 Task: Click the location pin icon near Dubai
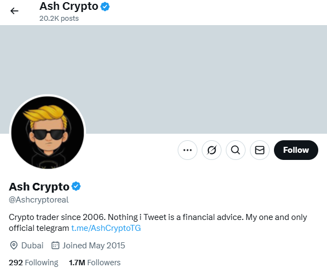(14, 246)
